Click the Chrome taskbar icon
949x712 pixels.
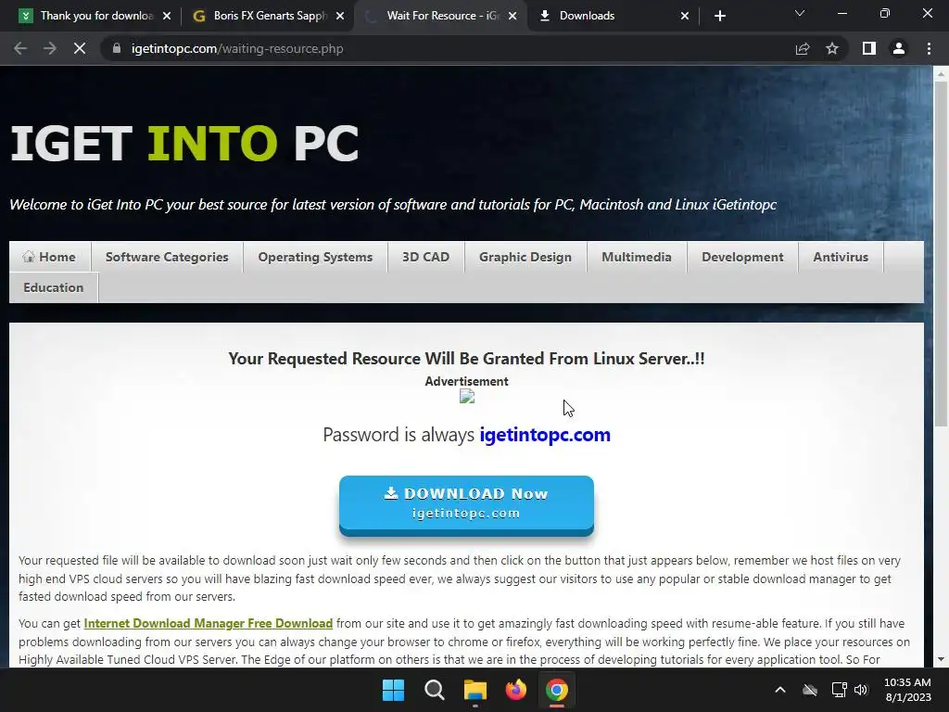pyautogui.click(x=556, y=690)
